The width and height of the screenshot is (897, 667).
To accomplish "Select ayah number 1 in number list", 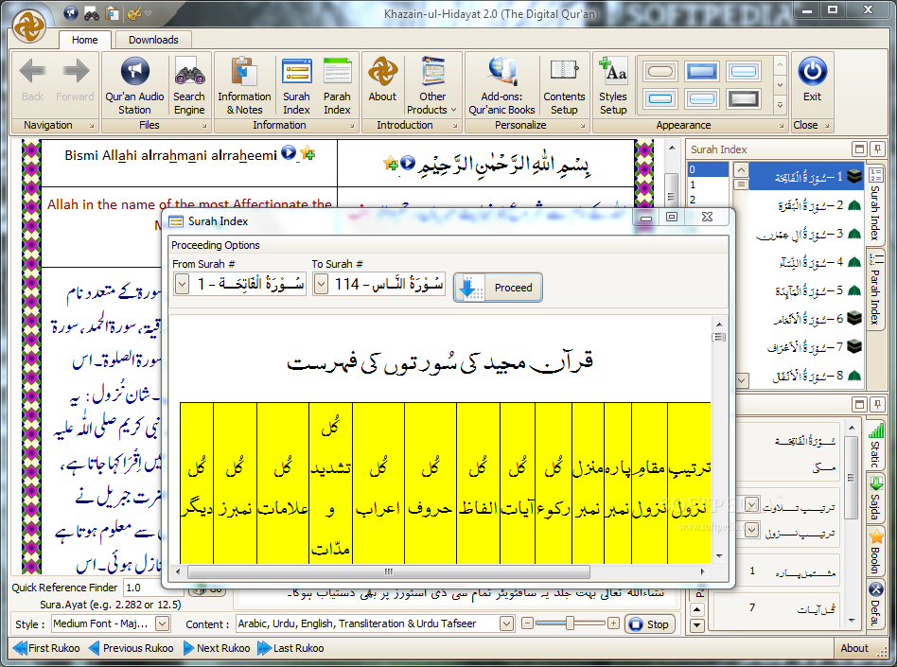I will [708, 184].
